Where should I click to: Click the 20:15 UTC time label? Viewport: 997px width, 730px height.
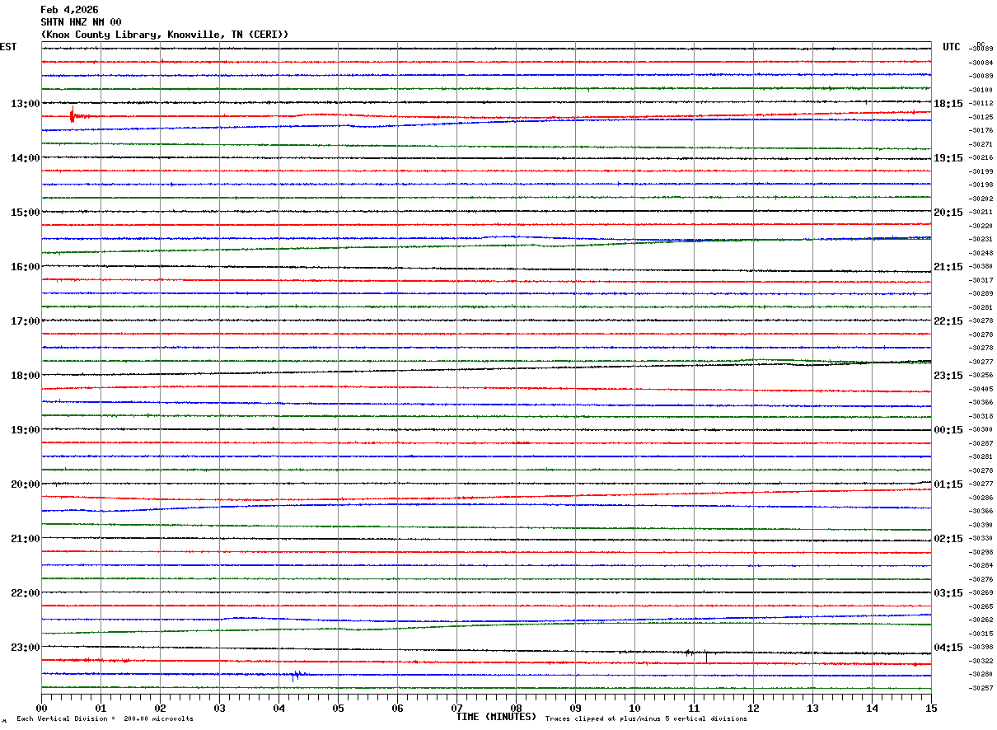948,213
